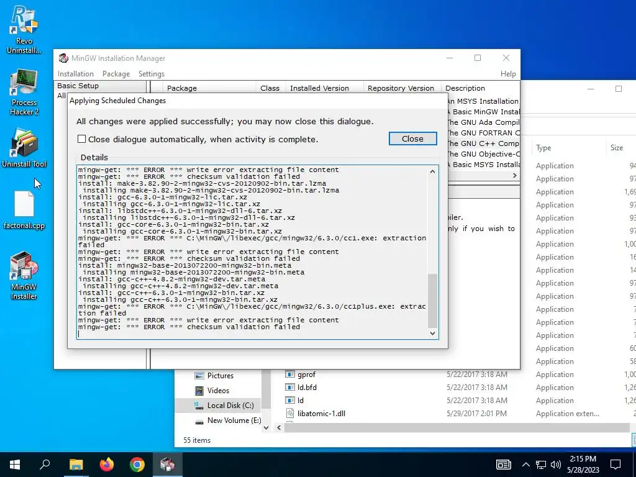Select libatomic-1.dll in Explorer
The image size is (636, 477).
click(315, 413)
